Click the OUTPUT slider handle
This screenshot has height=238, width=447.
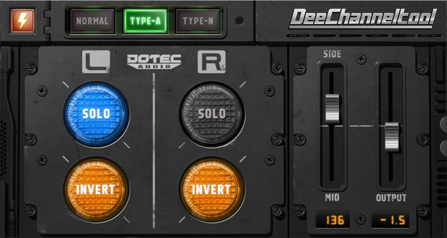coord(392,137)
